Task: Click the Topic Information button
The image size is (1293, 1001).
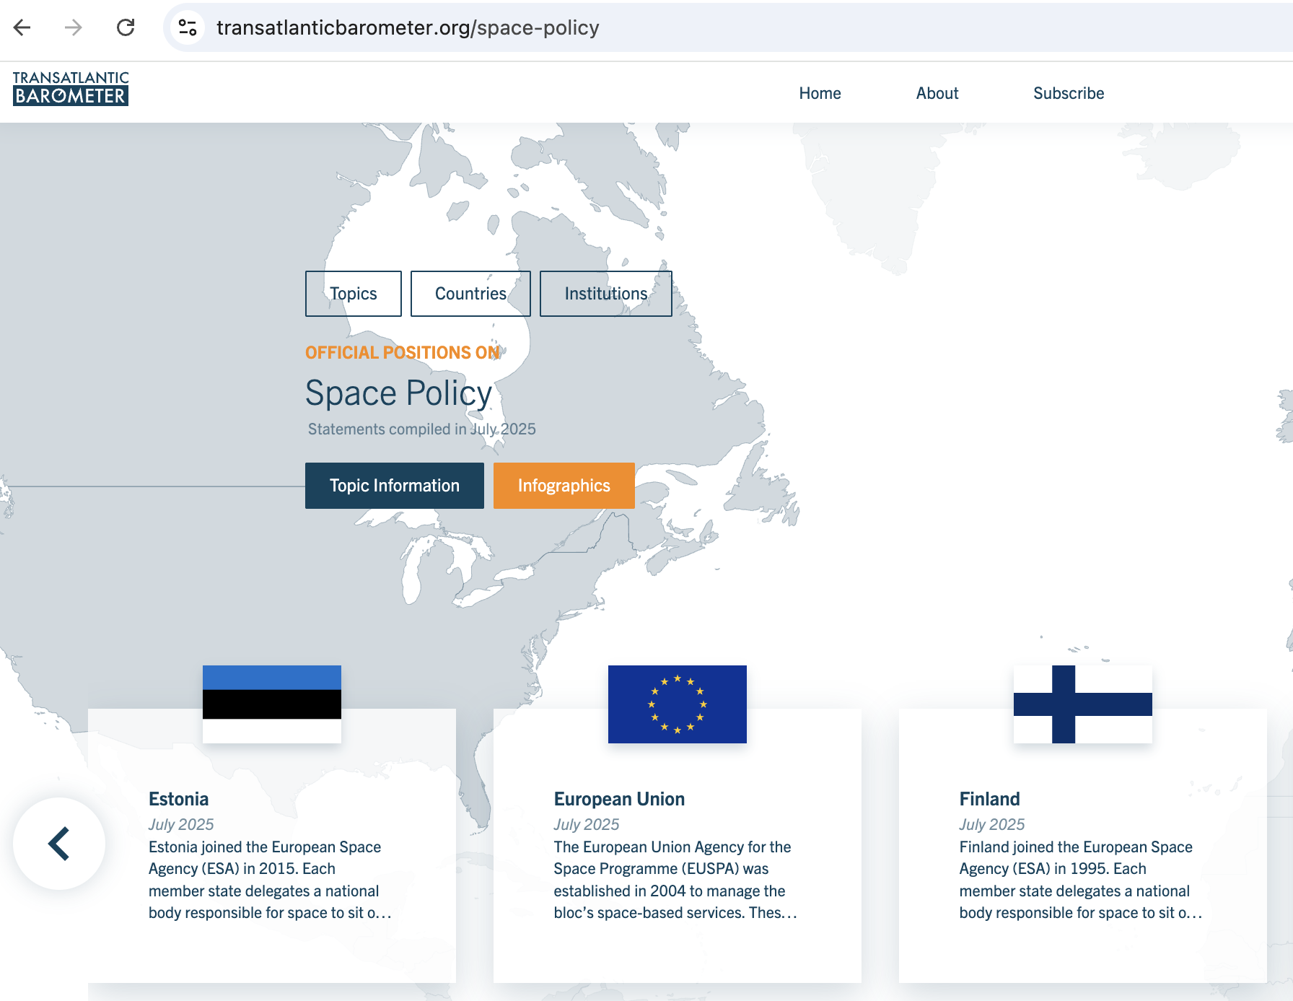Action: pos(395,486)
